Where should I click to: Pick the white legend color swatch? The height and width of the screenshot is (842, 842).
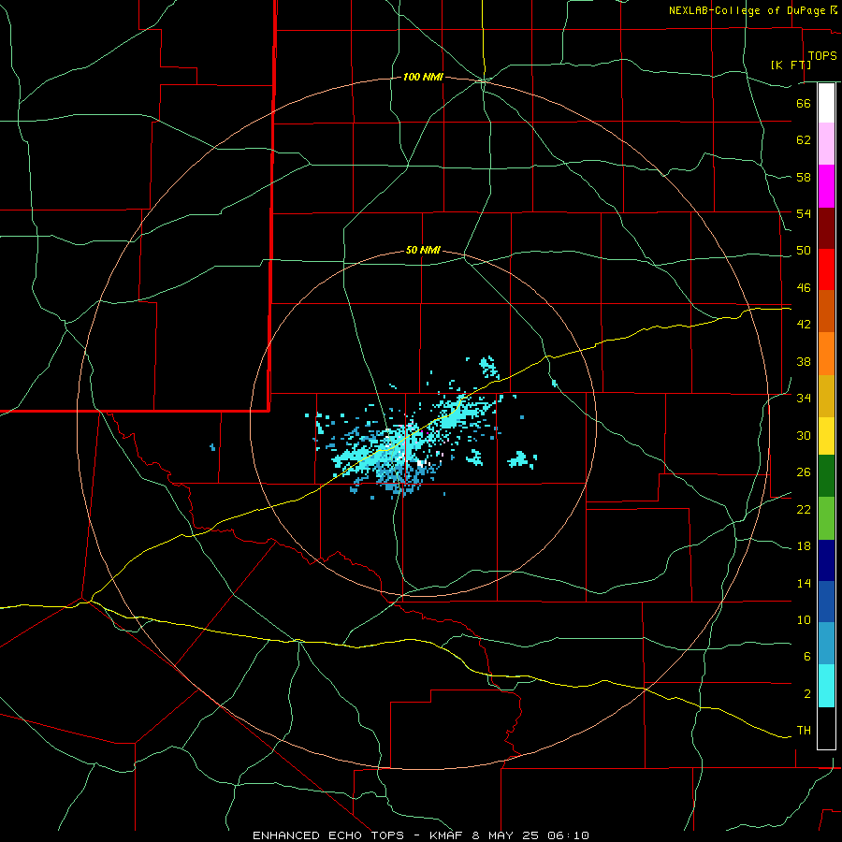pos(826,103)
